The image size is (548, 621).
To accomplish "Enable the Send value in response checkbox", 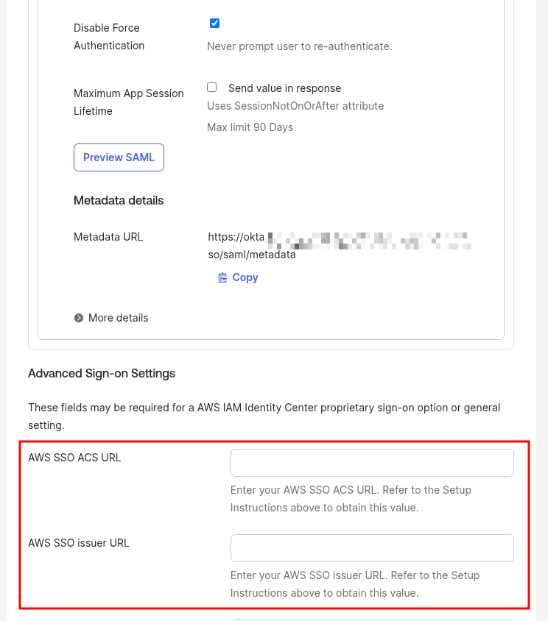I will [212, 88].
